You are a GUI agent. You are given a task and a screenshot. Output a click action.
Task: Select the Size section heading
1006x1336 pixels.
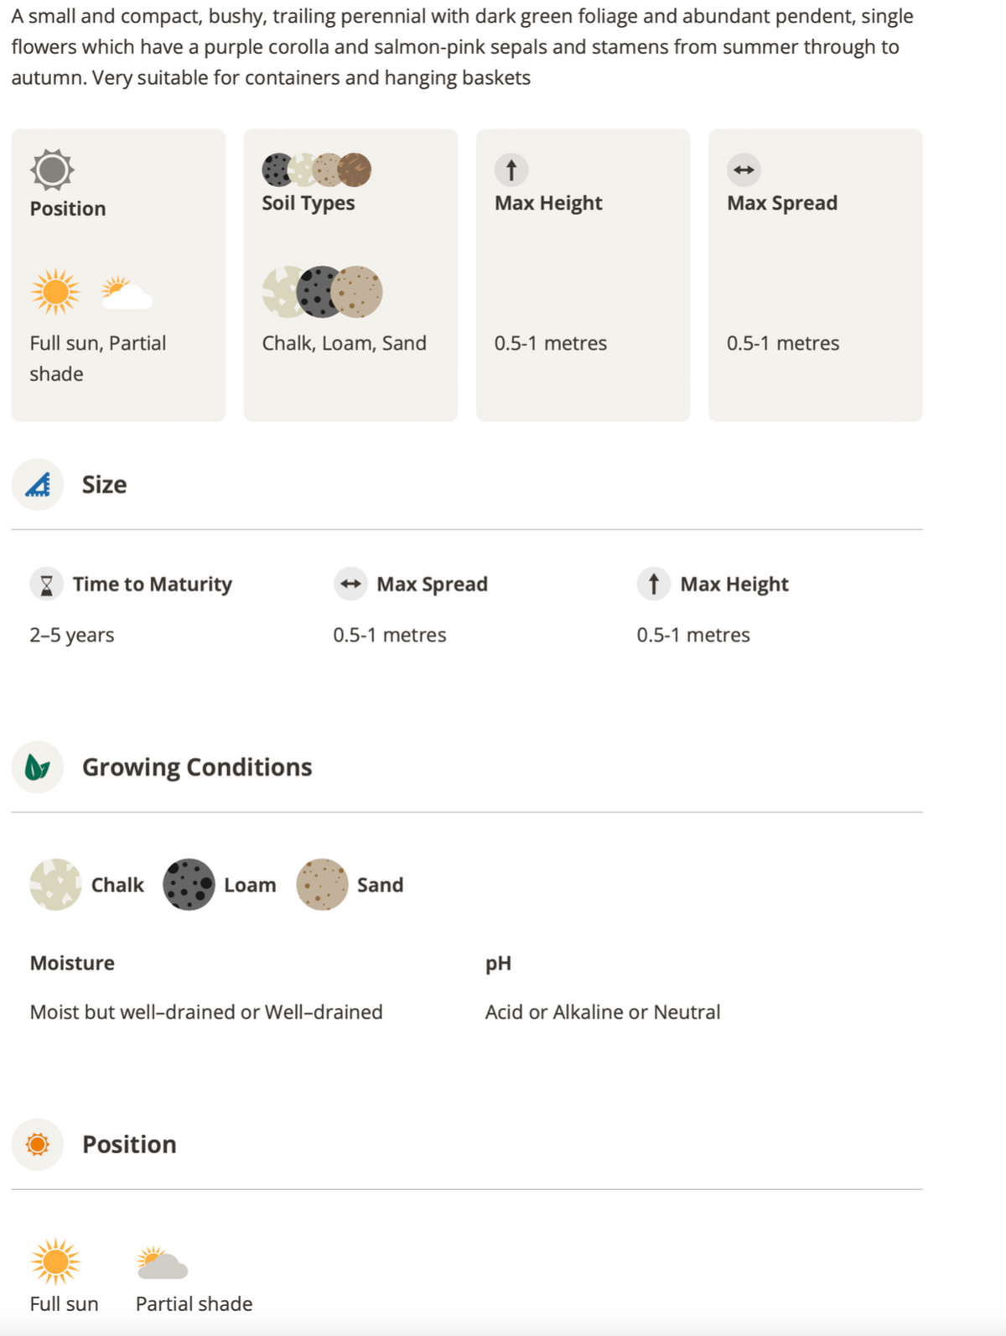coord(104,485)
